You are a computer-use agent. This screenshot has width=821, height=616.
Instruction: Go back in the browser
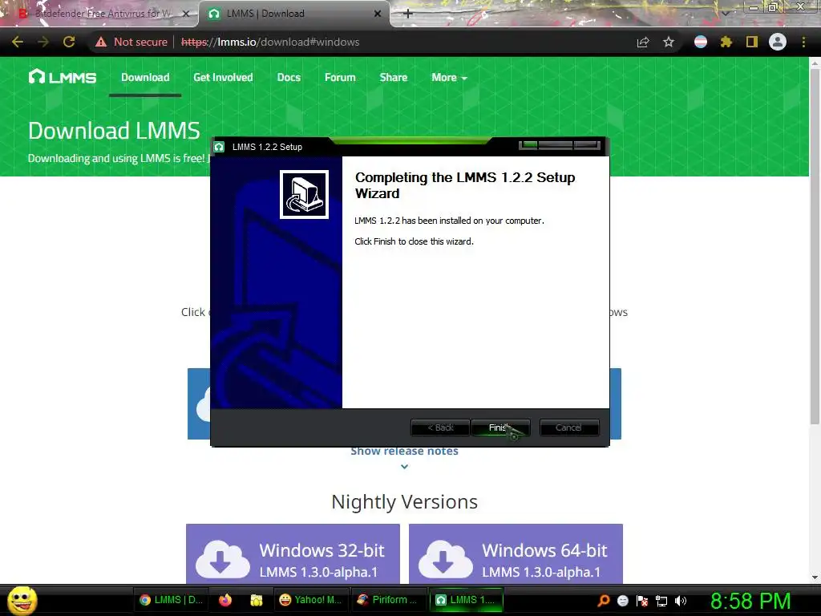point(18,42)
